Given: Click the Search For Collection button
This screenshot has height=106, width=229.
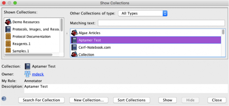Looking at the screenshot, I should [41, 100].
